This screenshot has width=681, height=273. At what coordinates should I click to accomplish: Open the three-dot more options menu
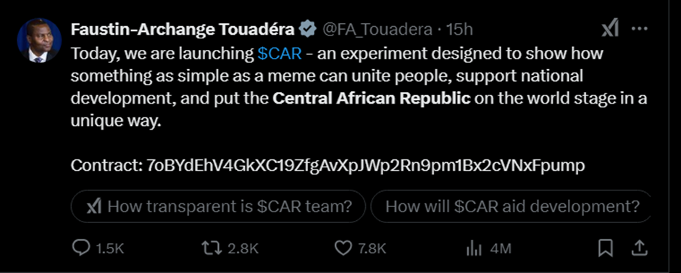pos(639,29)
